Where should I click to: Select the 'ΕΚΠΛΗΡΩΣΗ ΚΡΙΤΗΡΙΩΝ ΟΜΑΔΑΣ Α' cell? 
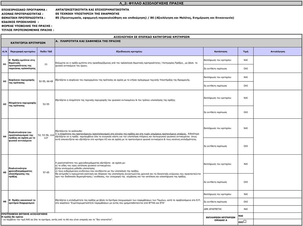click(x=221, y=219)
